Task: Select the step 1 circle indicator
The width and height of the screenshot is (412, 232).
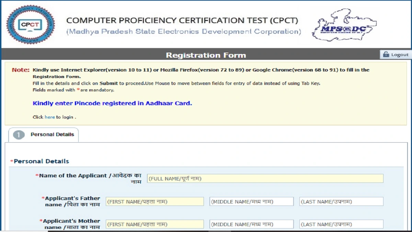Action: (x=20, y=135)
